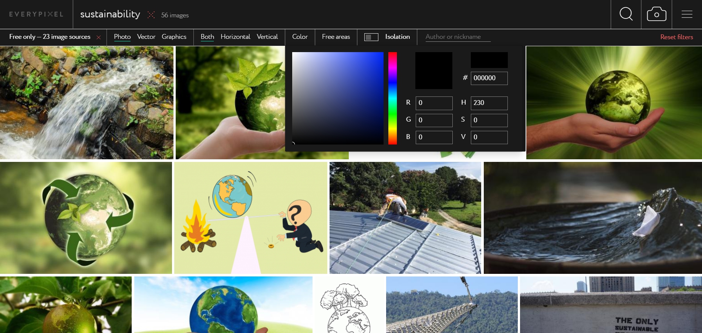Remove the Free only filter via its X icon

pos(99,37)
